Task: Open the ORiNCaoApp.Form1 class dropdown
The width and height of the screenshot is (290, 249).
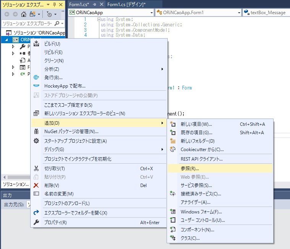Action: [x=239, y=13]
